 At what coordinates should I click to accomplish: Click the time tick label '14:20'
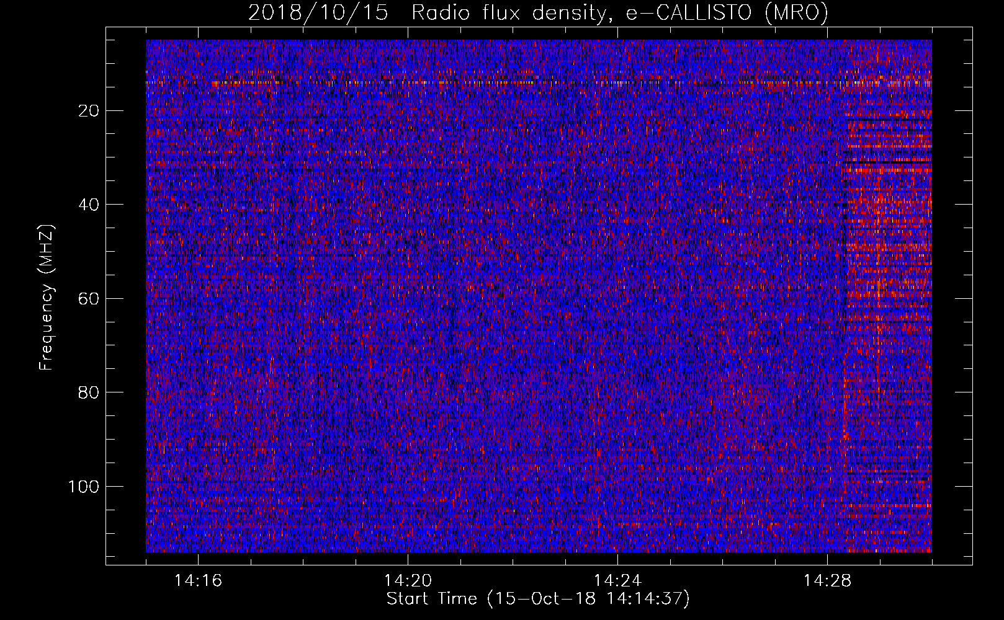click(x=408, y=581)
